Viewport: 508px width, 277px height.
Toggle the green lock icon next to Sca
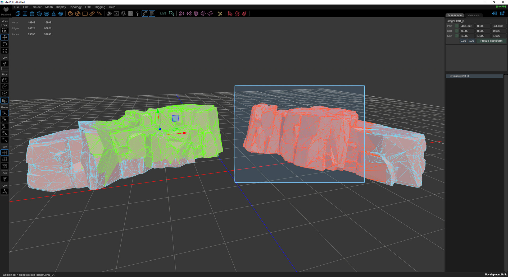pyautogui.click(x=456, y=36)
